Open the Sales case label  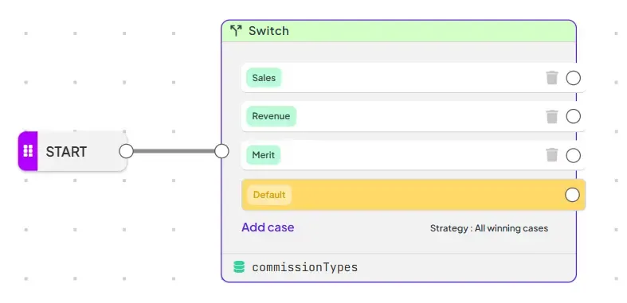(264, 78)
